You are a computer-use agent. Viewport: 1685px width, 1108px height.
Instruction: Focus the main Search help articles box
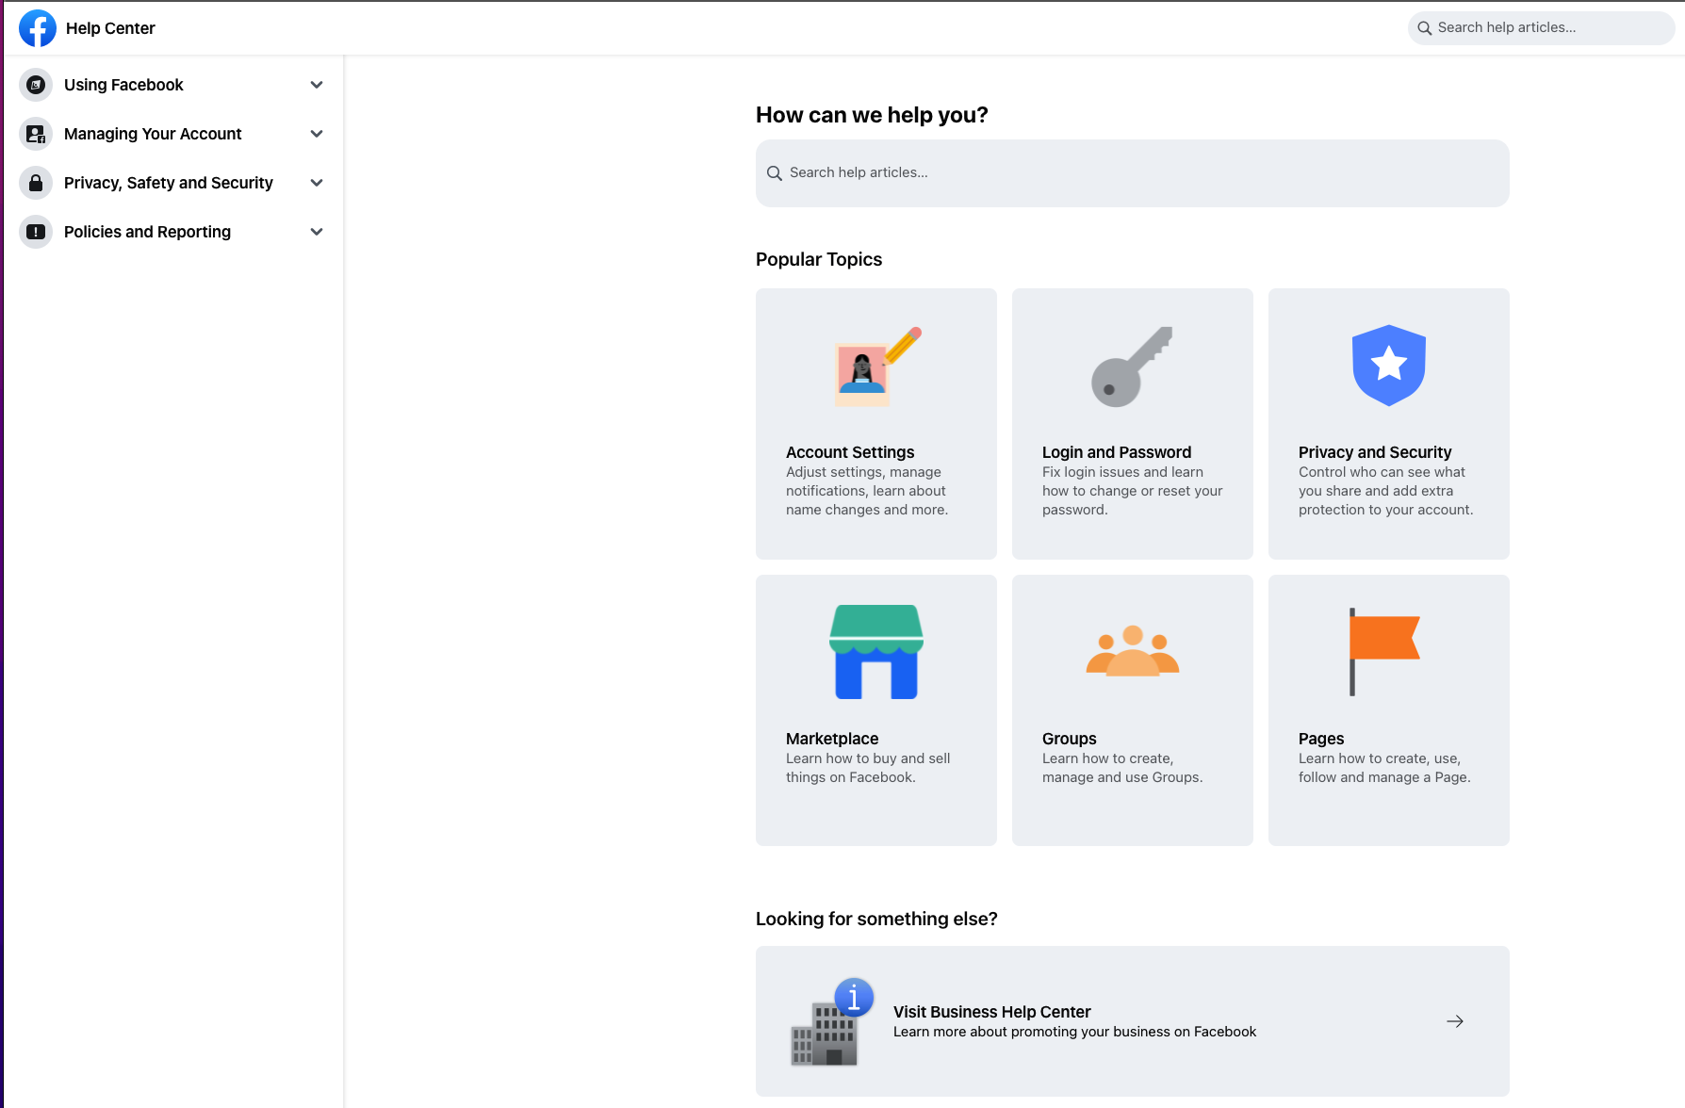point(1132,173)
